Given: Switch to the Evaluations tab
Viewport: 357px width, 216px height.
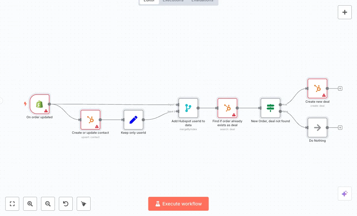Looking at the screenshot, I should pyautogui.click(x=202, y=1).
